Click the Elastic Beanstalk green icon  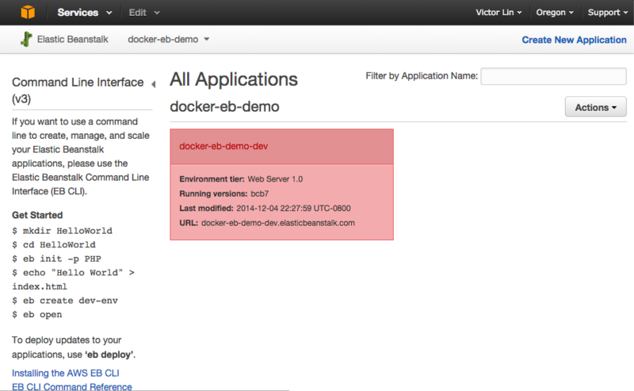click(x=26, y=39)
